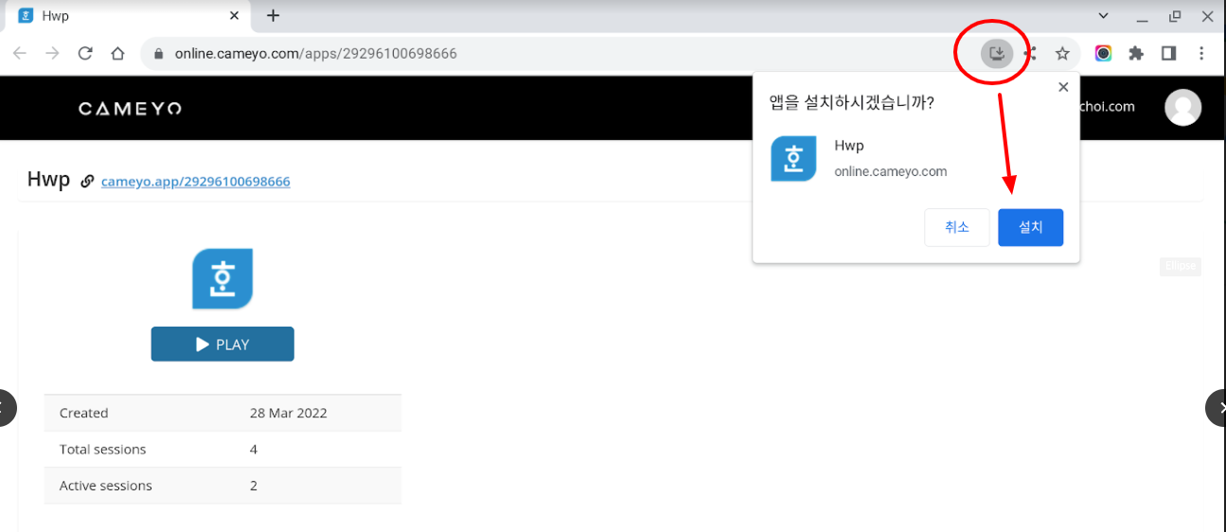Click the 설치 install button
Viewport: 1226px width, 532px height.
pos(1030,227)
